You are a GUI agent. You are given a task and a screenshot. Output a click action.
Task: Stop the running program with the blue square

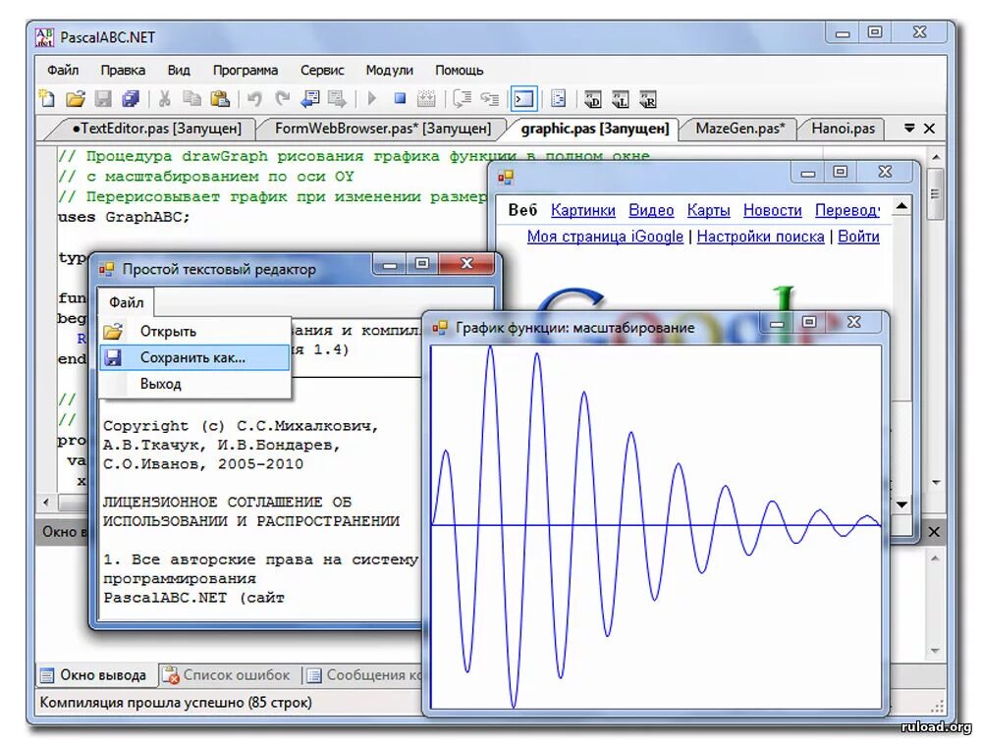(x=401, y=99)
